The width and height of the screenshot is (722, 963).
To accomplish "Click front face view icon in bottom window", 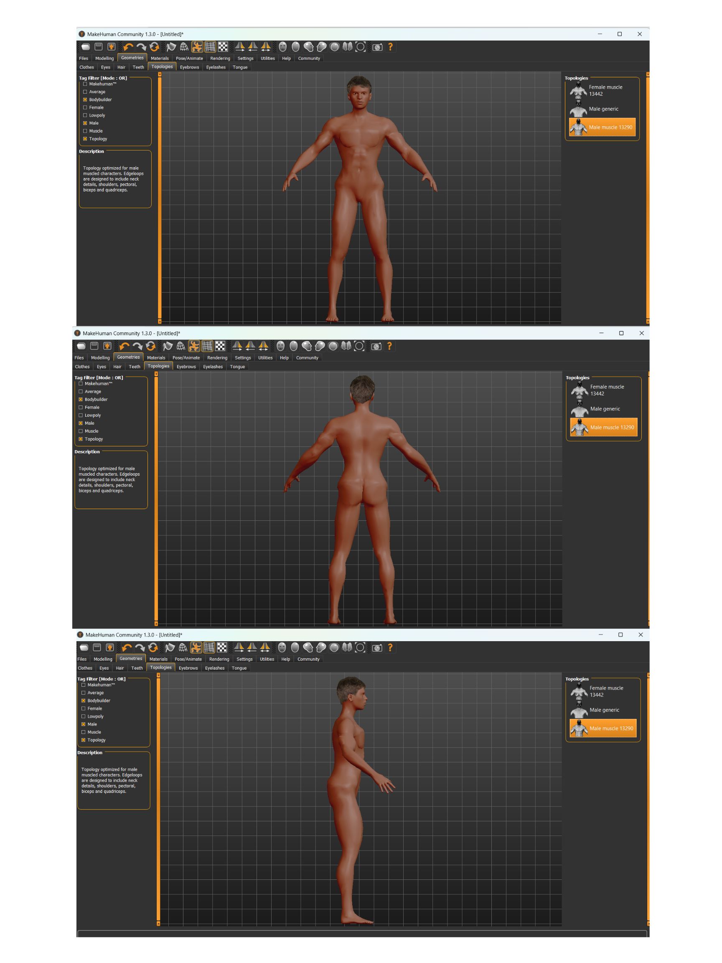I will point(282,647).
